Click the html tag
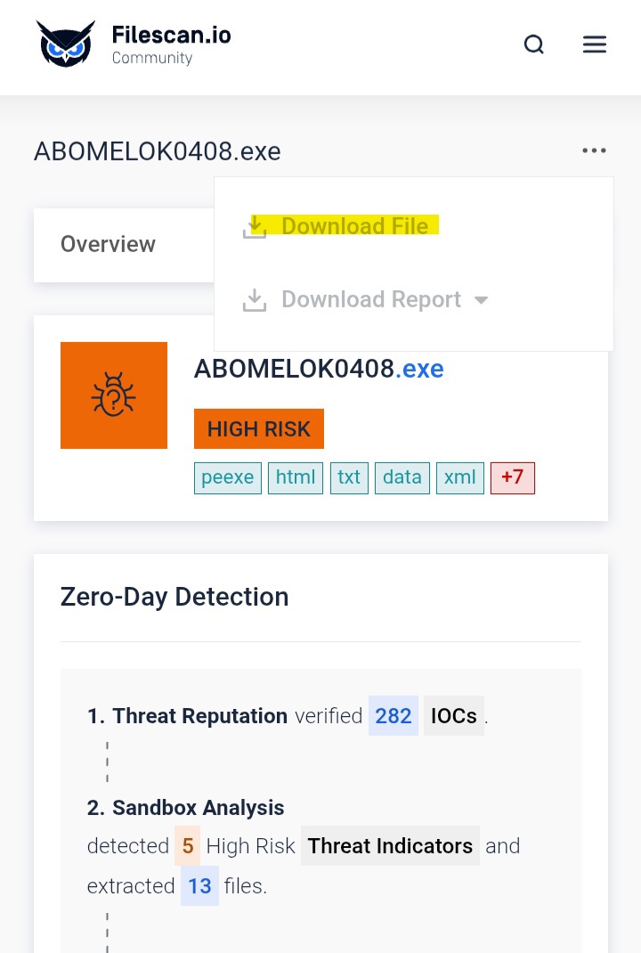 [296, 477]
